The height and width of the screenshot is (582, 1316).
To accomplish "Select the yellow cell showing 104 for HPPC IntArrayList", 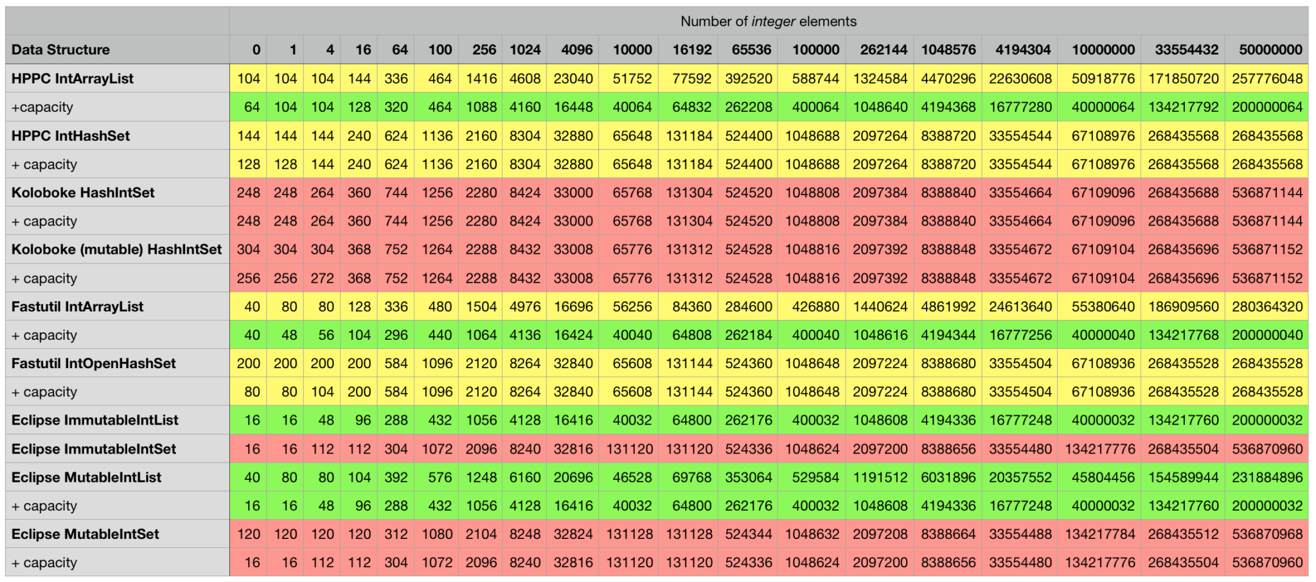I will tap(249, 78).
